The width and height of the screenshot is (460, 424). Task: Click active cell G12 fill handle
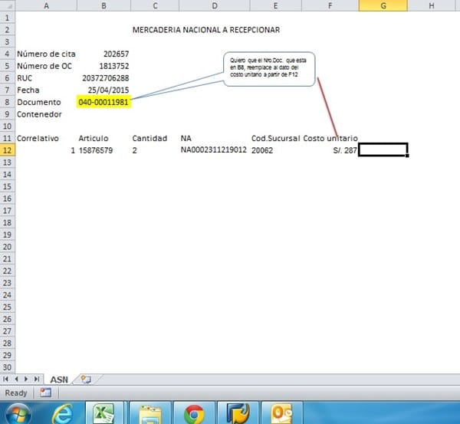[407, 156]
